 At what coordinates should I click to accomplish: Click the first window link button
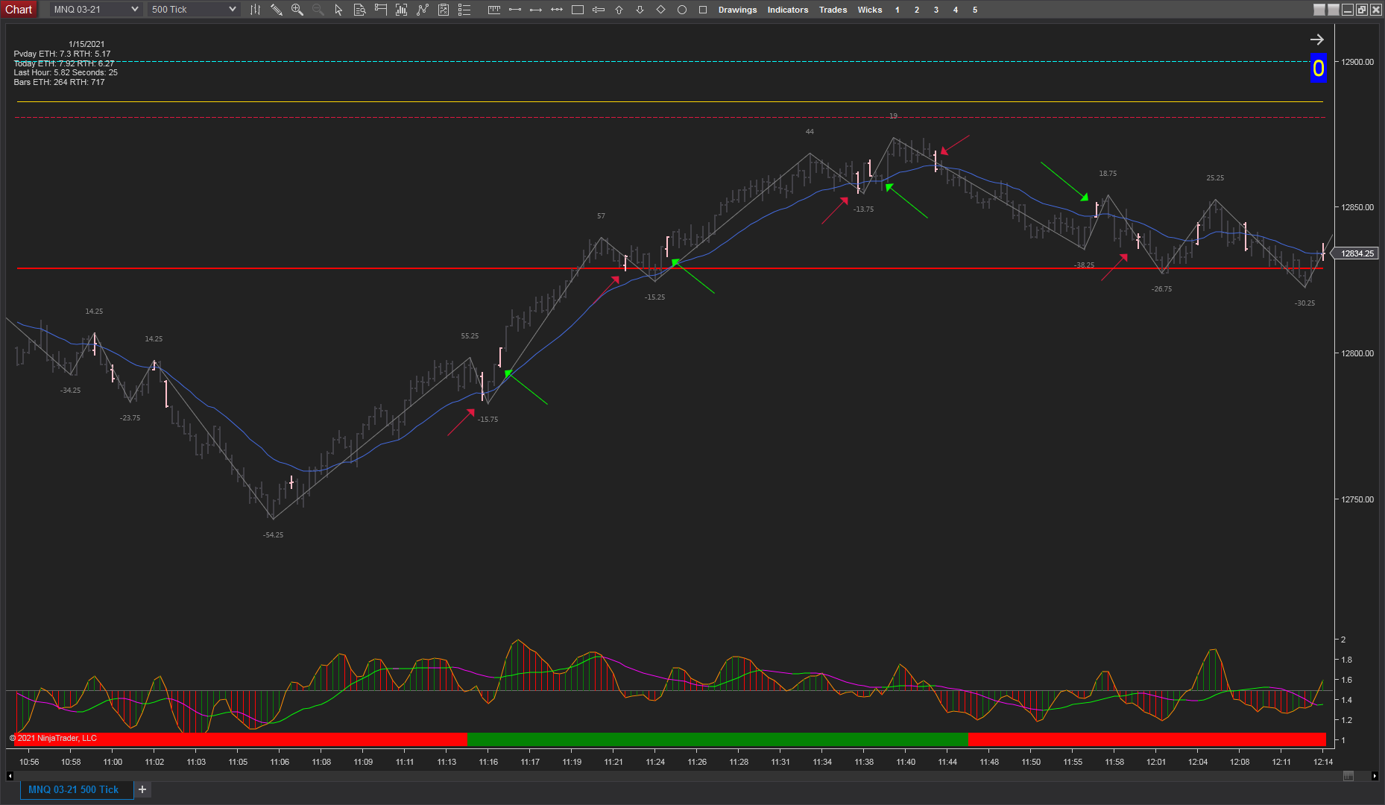[x=1319, y=10]
